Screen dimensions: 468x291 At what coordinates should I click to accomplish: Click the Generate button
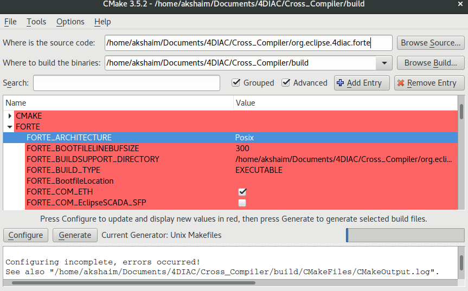coord(75,235)
